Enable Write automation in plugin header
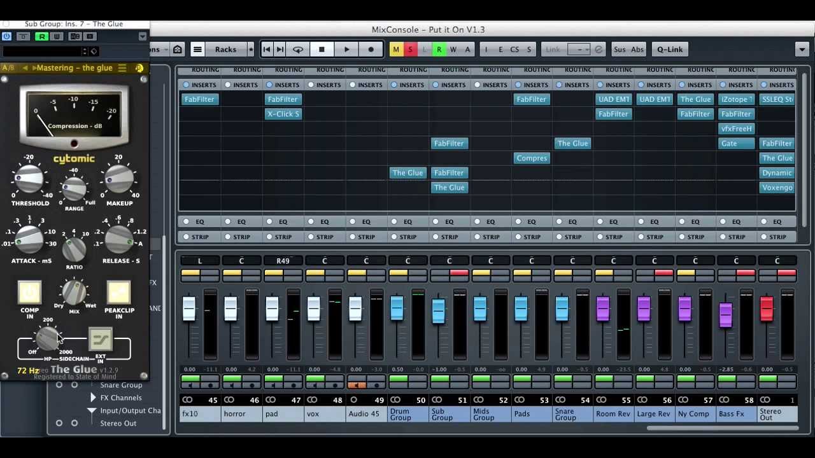The height and width of the screenshot is (458, 815). click(56, 36)
